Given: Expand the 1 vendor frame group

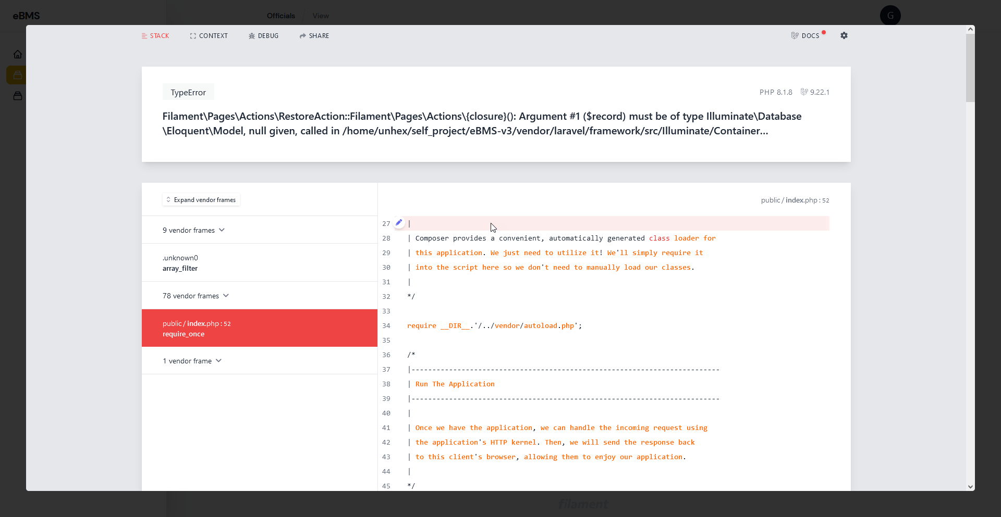Looking at the screenshot, I should pyautogui.click(x=192, y=360).
